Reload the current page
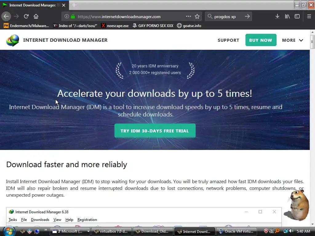Image resolution: width=315 pixels, height=236 pixels. [x=26, y=16]
